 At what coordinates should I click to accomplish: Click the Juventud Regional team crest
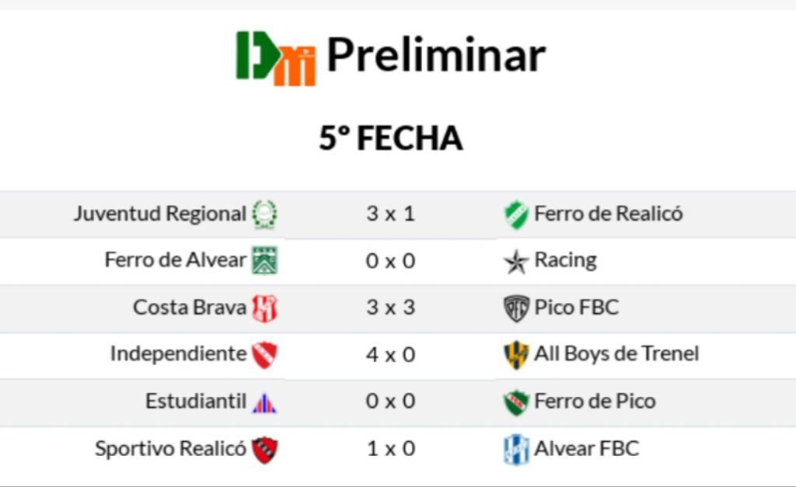pos(264,214)
